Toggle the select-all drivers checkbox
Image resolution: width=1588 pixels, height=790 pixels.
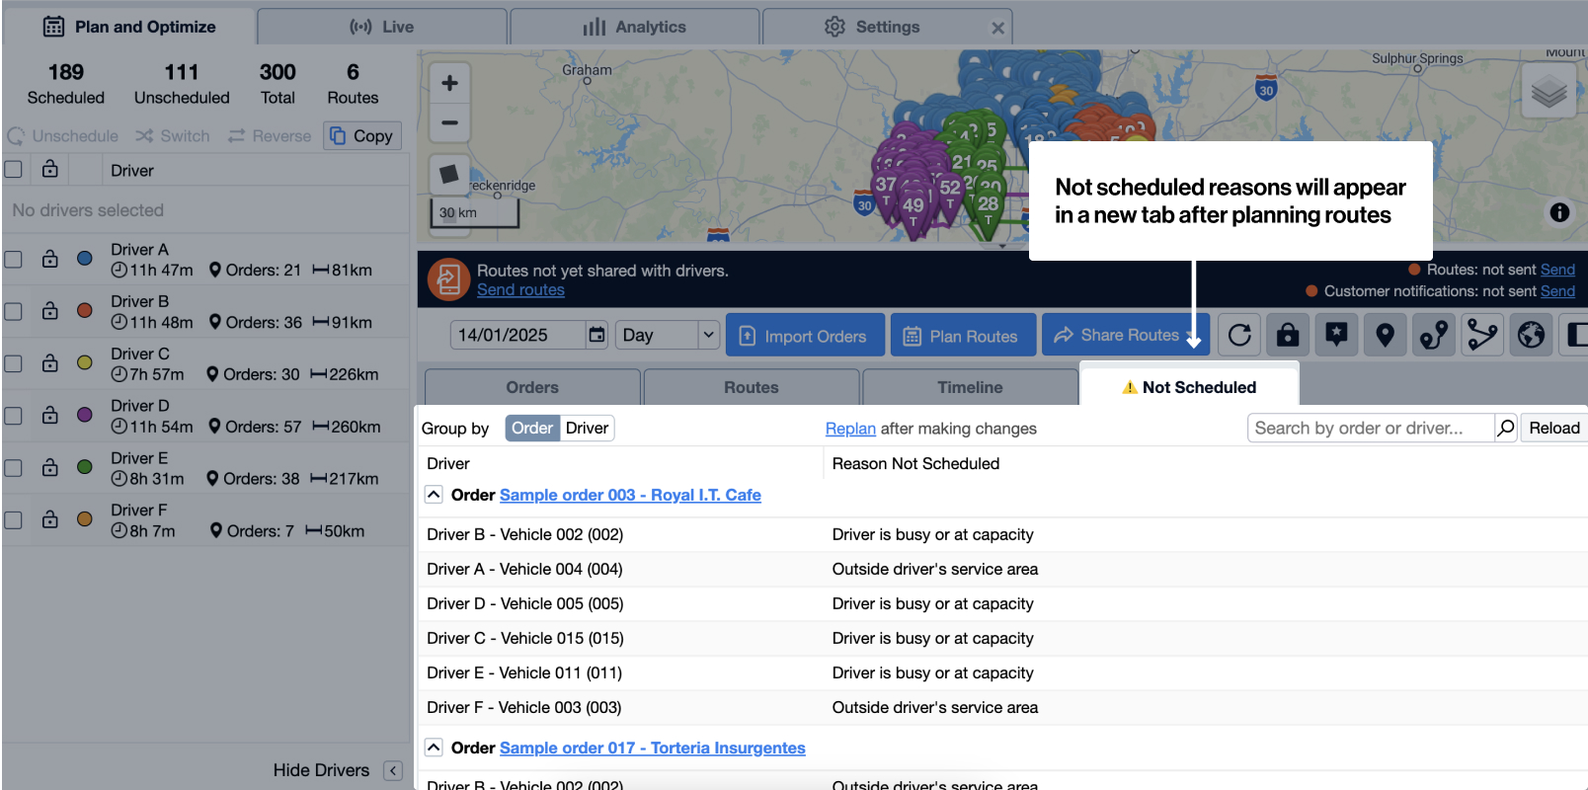click(14, 170)
